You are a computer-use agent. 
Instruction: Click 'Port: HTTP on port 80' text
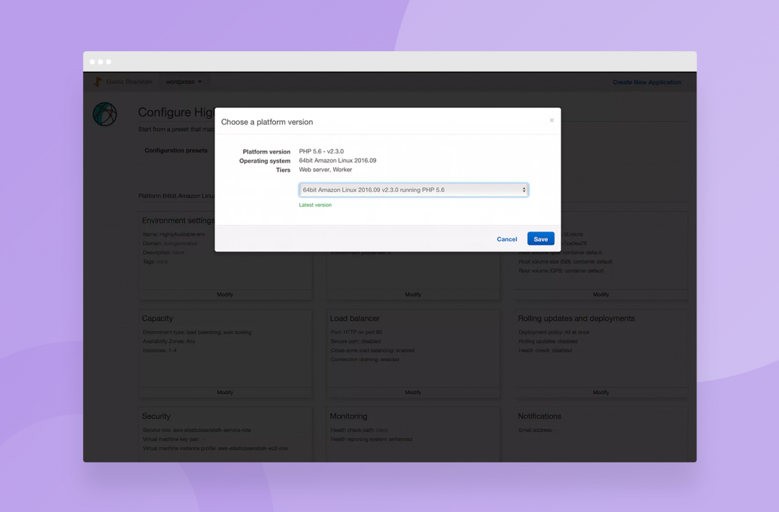(357, 332)
